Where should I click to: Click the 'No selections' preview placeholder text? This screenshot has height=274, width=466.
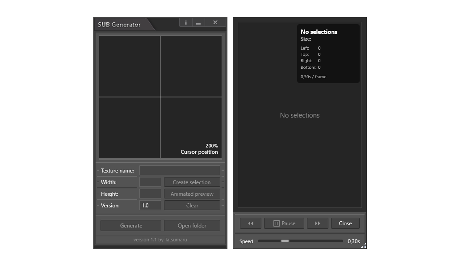tap(299, 115)
